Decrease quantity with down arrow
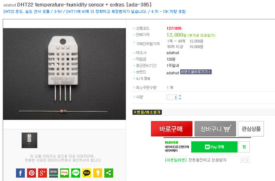The image size is (275, 181). click(x=180, y=99)
